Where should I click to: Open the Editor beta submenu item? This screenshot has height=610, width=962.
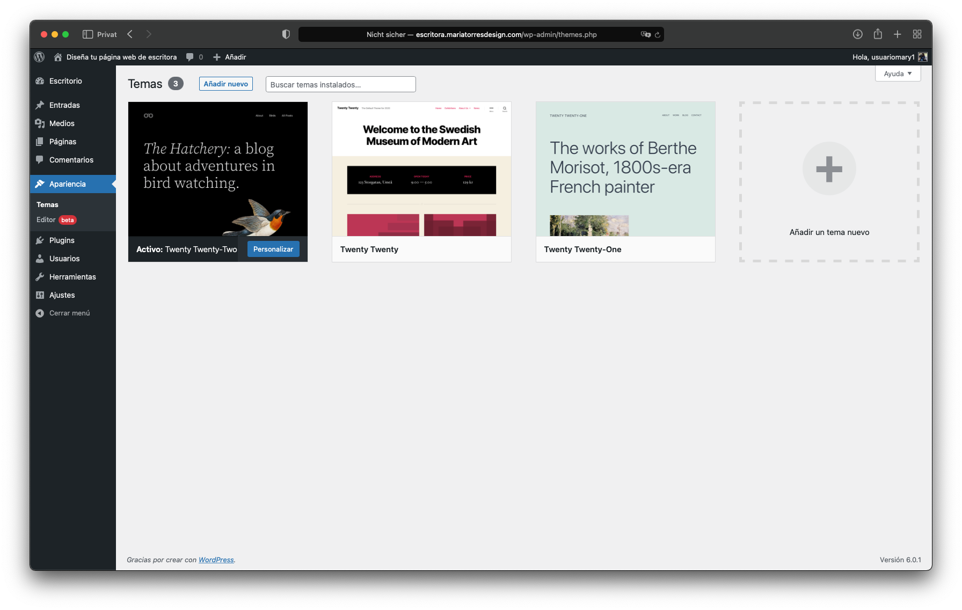[46, 220]
